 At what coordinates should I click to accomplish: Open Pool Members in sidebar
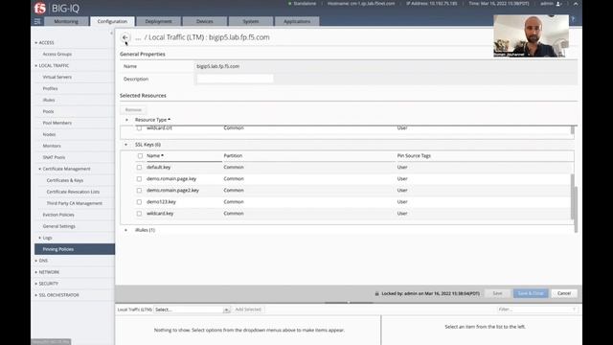tap(57, 123)
